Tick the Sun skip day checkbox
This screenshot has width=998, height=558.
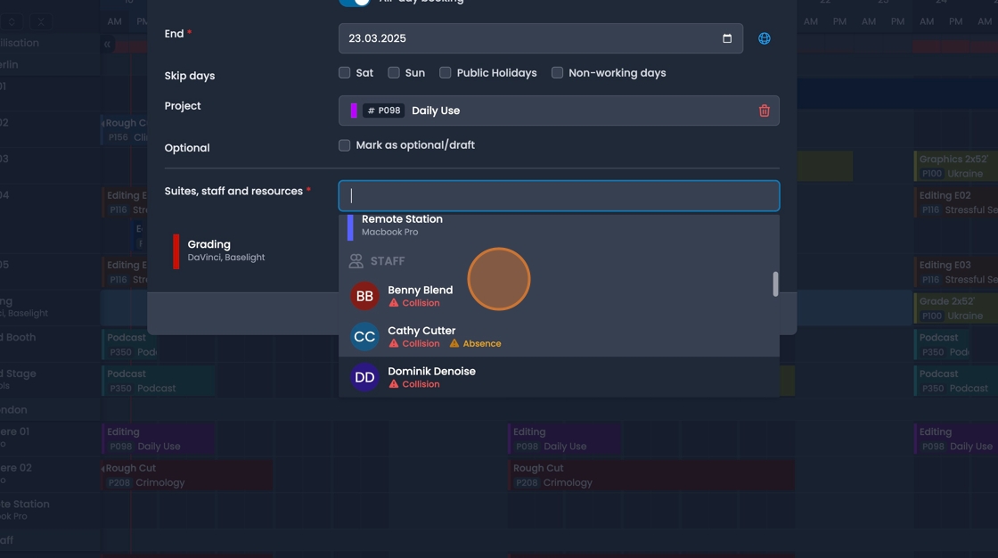[394, 73]
